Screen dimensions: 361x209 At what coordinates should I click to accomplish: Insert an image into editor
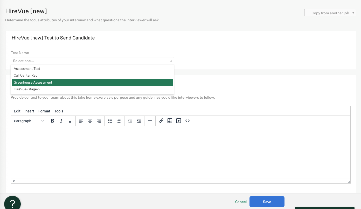[170, 121]
